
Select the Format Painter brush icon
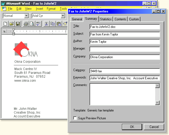click(x=65, y=24)
